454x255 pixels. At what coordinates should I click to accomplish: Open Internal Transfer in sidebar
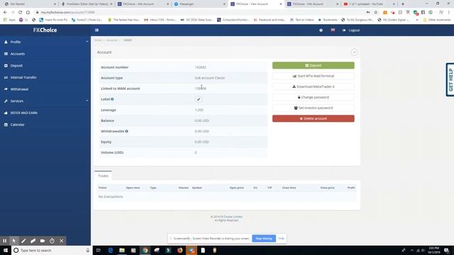click(23, 77)
